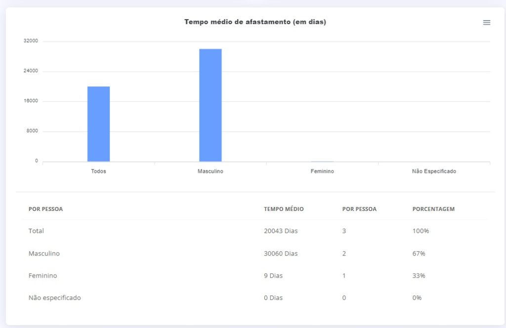Click the 100% percentage cell
506x328 pixels.
coord(421,231)
